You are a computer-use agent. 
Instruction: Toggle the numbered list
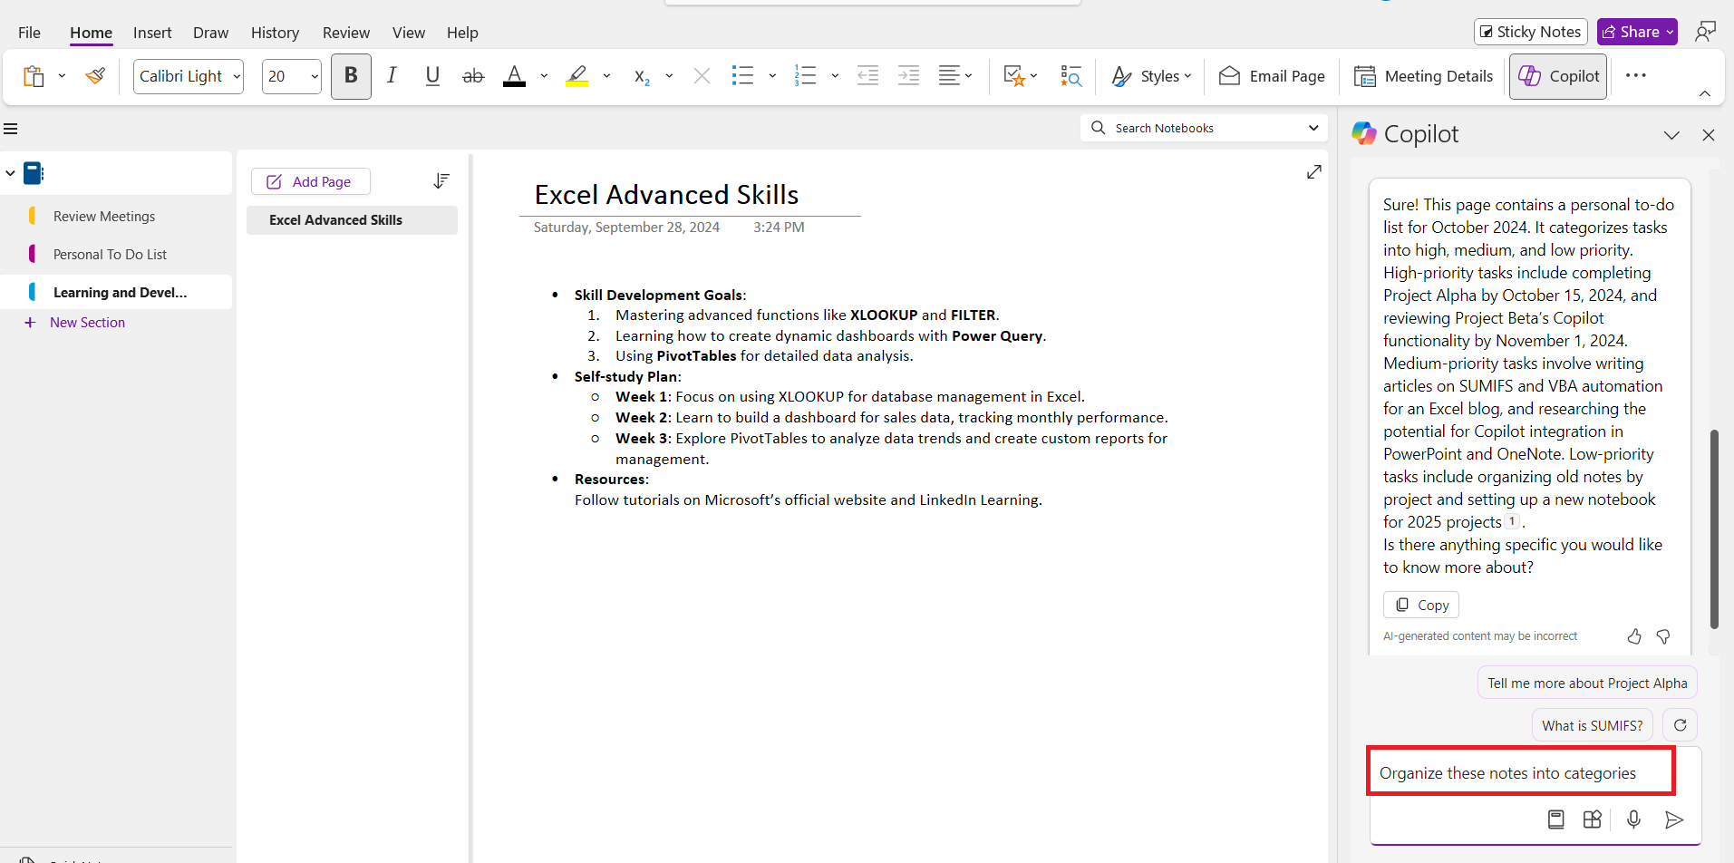tap(805, 76)
